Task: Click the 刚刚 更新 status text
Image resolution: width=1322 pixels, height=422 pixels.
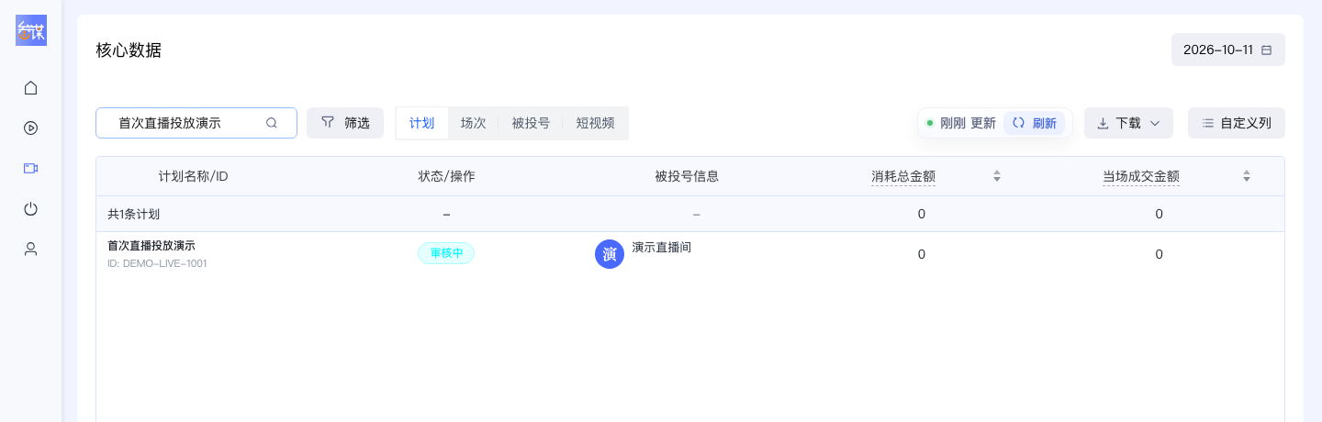Action: pyautogui.click(x=968, y=123)
